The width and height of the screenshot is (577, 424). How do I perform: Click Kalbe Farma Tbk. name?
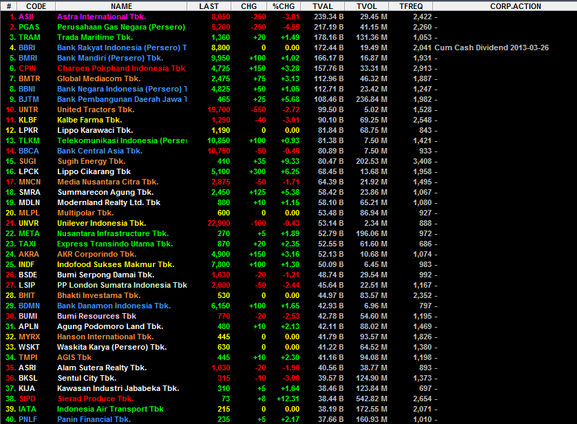[x=90, y=120]
